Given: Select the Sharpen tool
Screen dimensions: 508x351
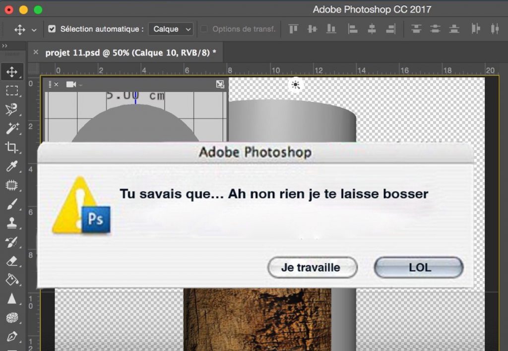Looking at the screenshot, I should [x=12, y=298].
